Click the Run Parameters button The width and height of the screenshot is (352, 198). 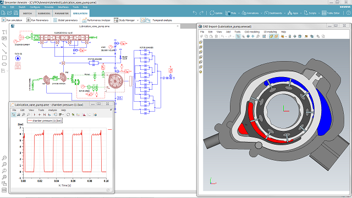[37, 20]
